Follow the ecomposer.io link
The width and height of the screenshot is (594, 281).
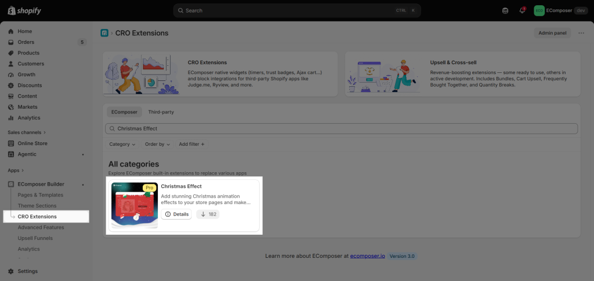pyautogui.click(x=367, y=256)
